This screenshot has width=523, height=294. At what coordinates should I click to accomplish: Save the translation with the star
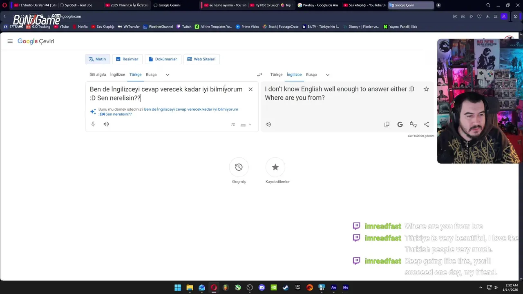pos(426,89)
